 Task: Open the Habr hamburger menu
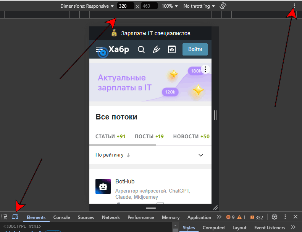click(100, 50)
